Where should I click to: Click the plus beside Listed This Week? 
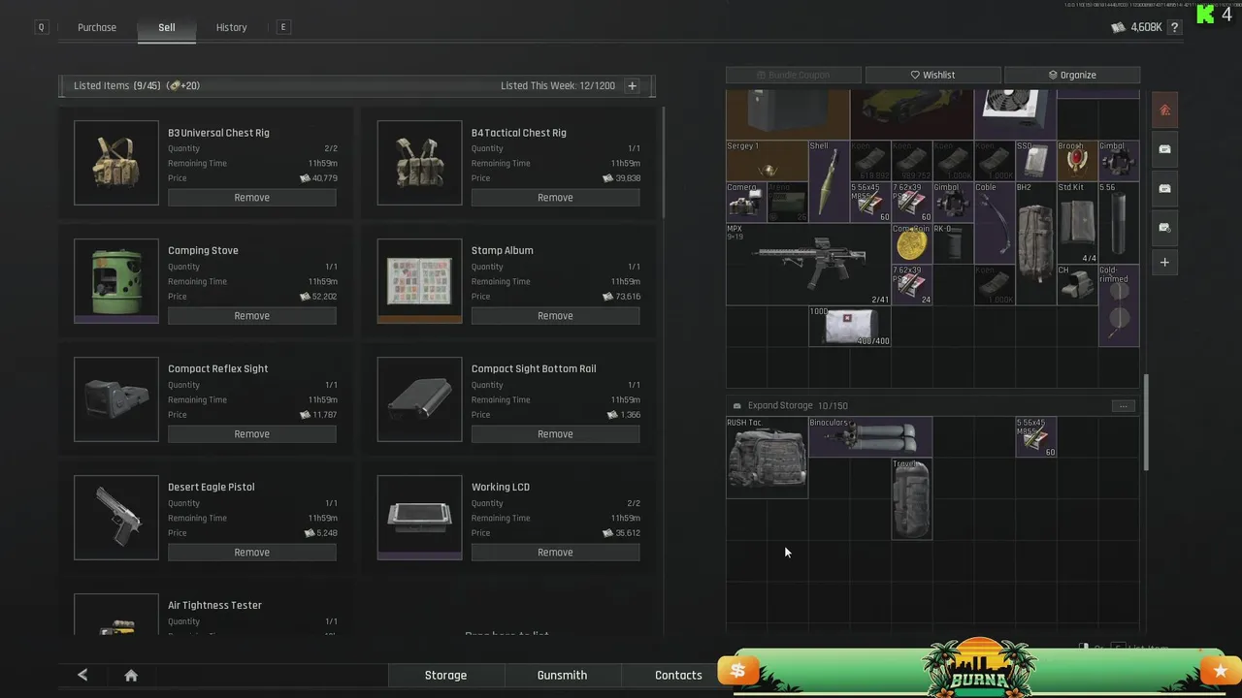point(632,85)
